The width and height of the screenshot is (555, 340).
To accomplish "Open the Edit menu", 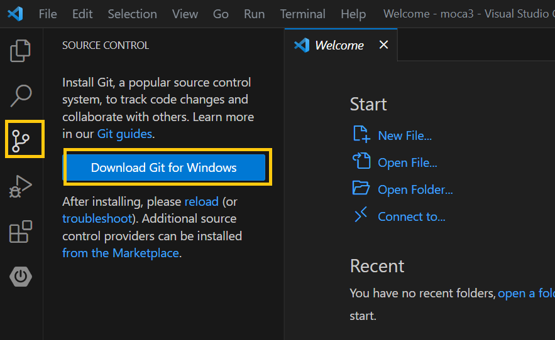I will pos(82,14).
